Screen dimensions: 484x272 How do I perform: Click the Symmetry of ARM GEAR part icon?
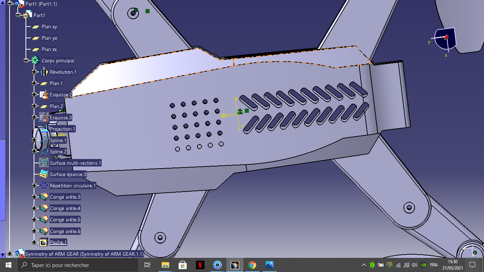point(19,254)
